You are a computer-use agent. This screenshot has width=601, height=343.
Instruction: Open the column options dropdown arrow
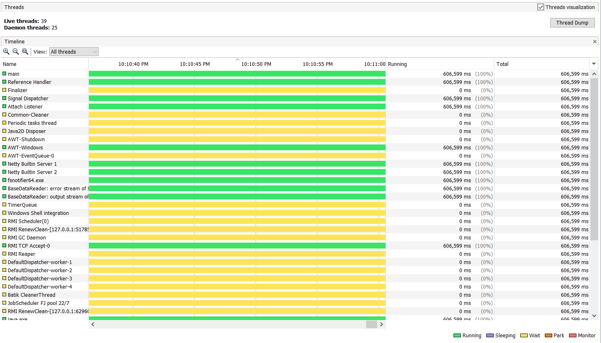(594, 64)
